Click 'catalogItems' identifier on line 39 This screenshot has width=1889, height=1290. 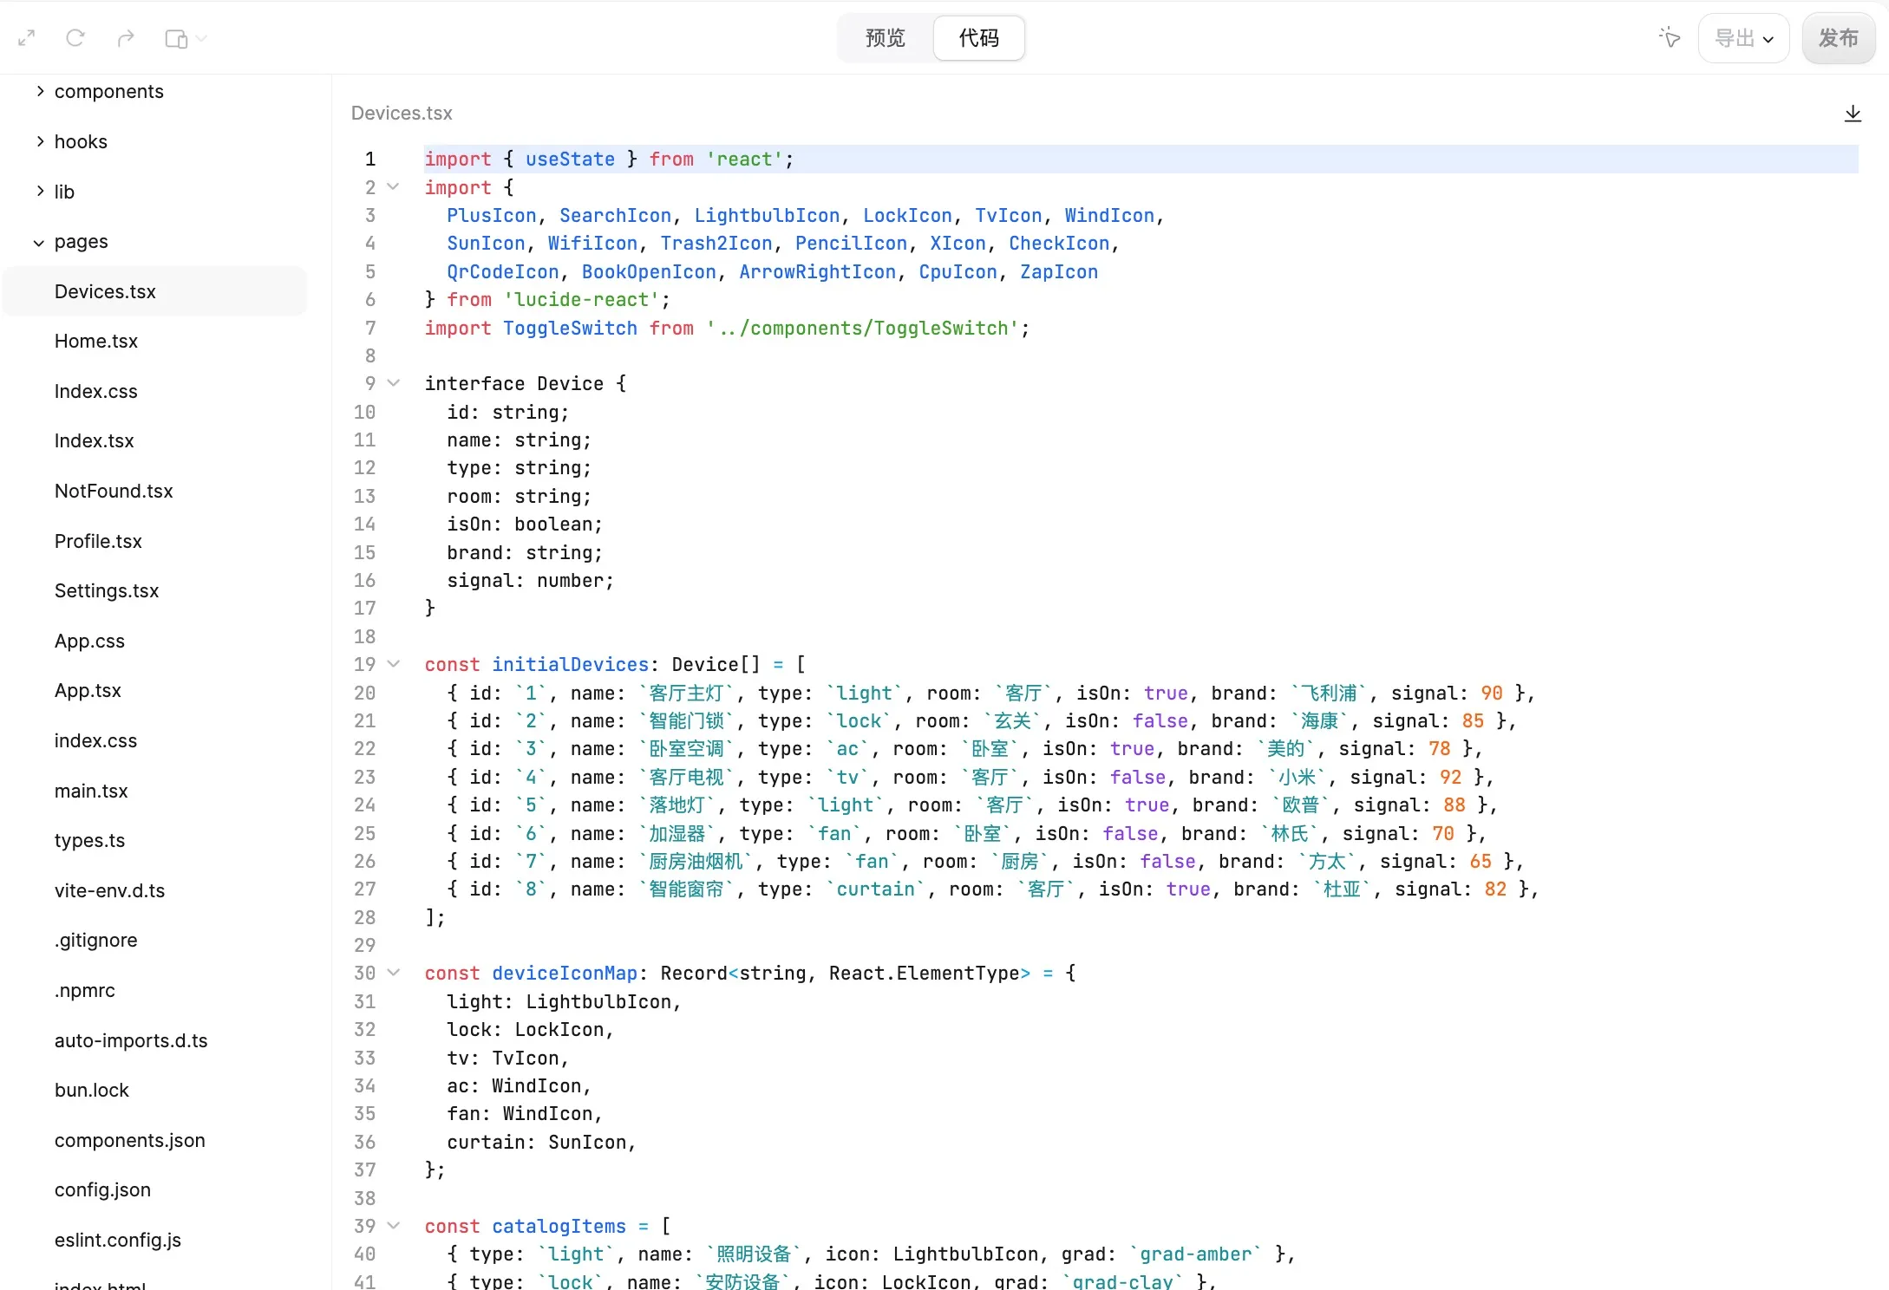559,1227
